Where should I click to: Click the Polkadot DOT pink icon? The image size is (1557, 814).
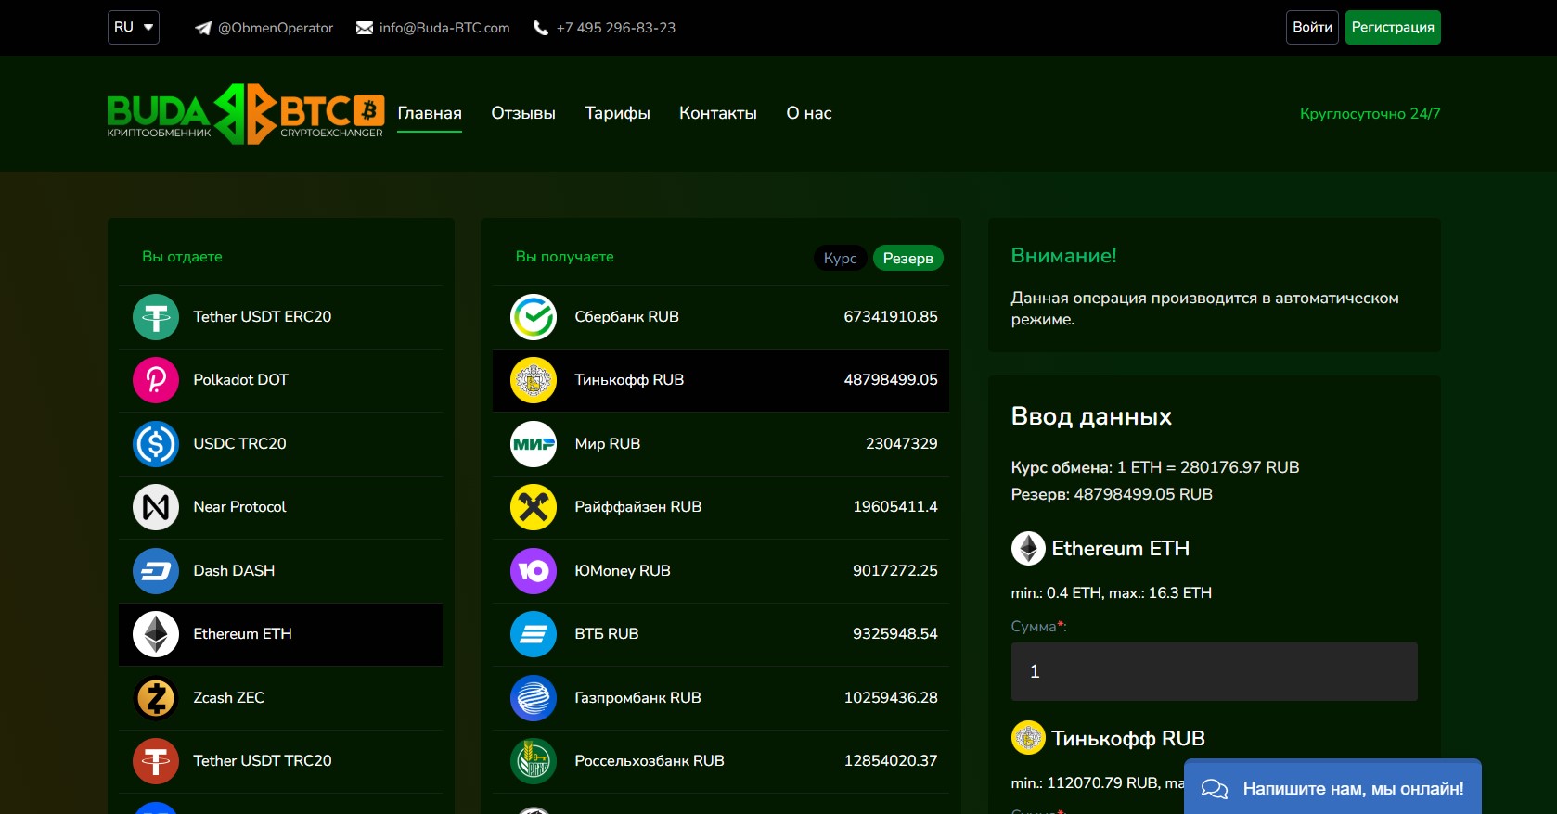coord(156,380)
